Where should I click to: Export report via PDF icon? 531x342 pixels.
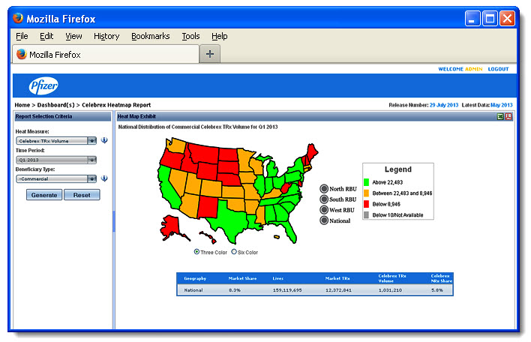[x=508, y=117]
